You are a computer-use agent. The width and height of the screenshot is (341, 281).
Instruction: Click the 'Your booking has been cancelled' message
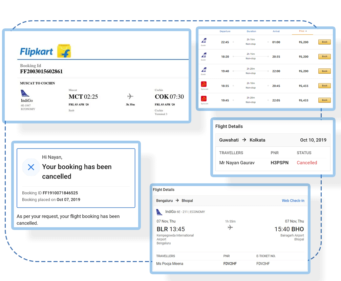coord(77,171)
